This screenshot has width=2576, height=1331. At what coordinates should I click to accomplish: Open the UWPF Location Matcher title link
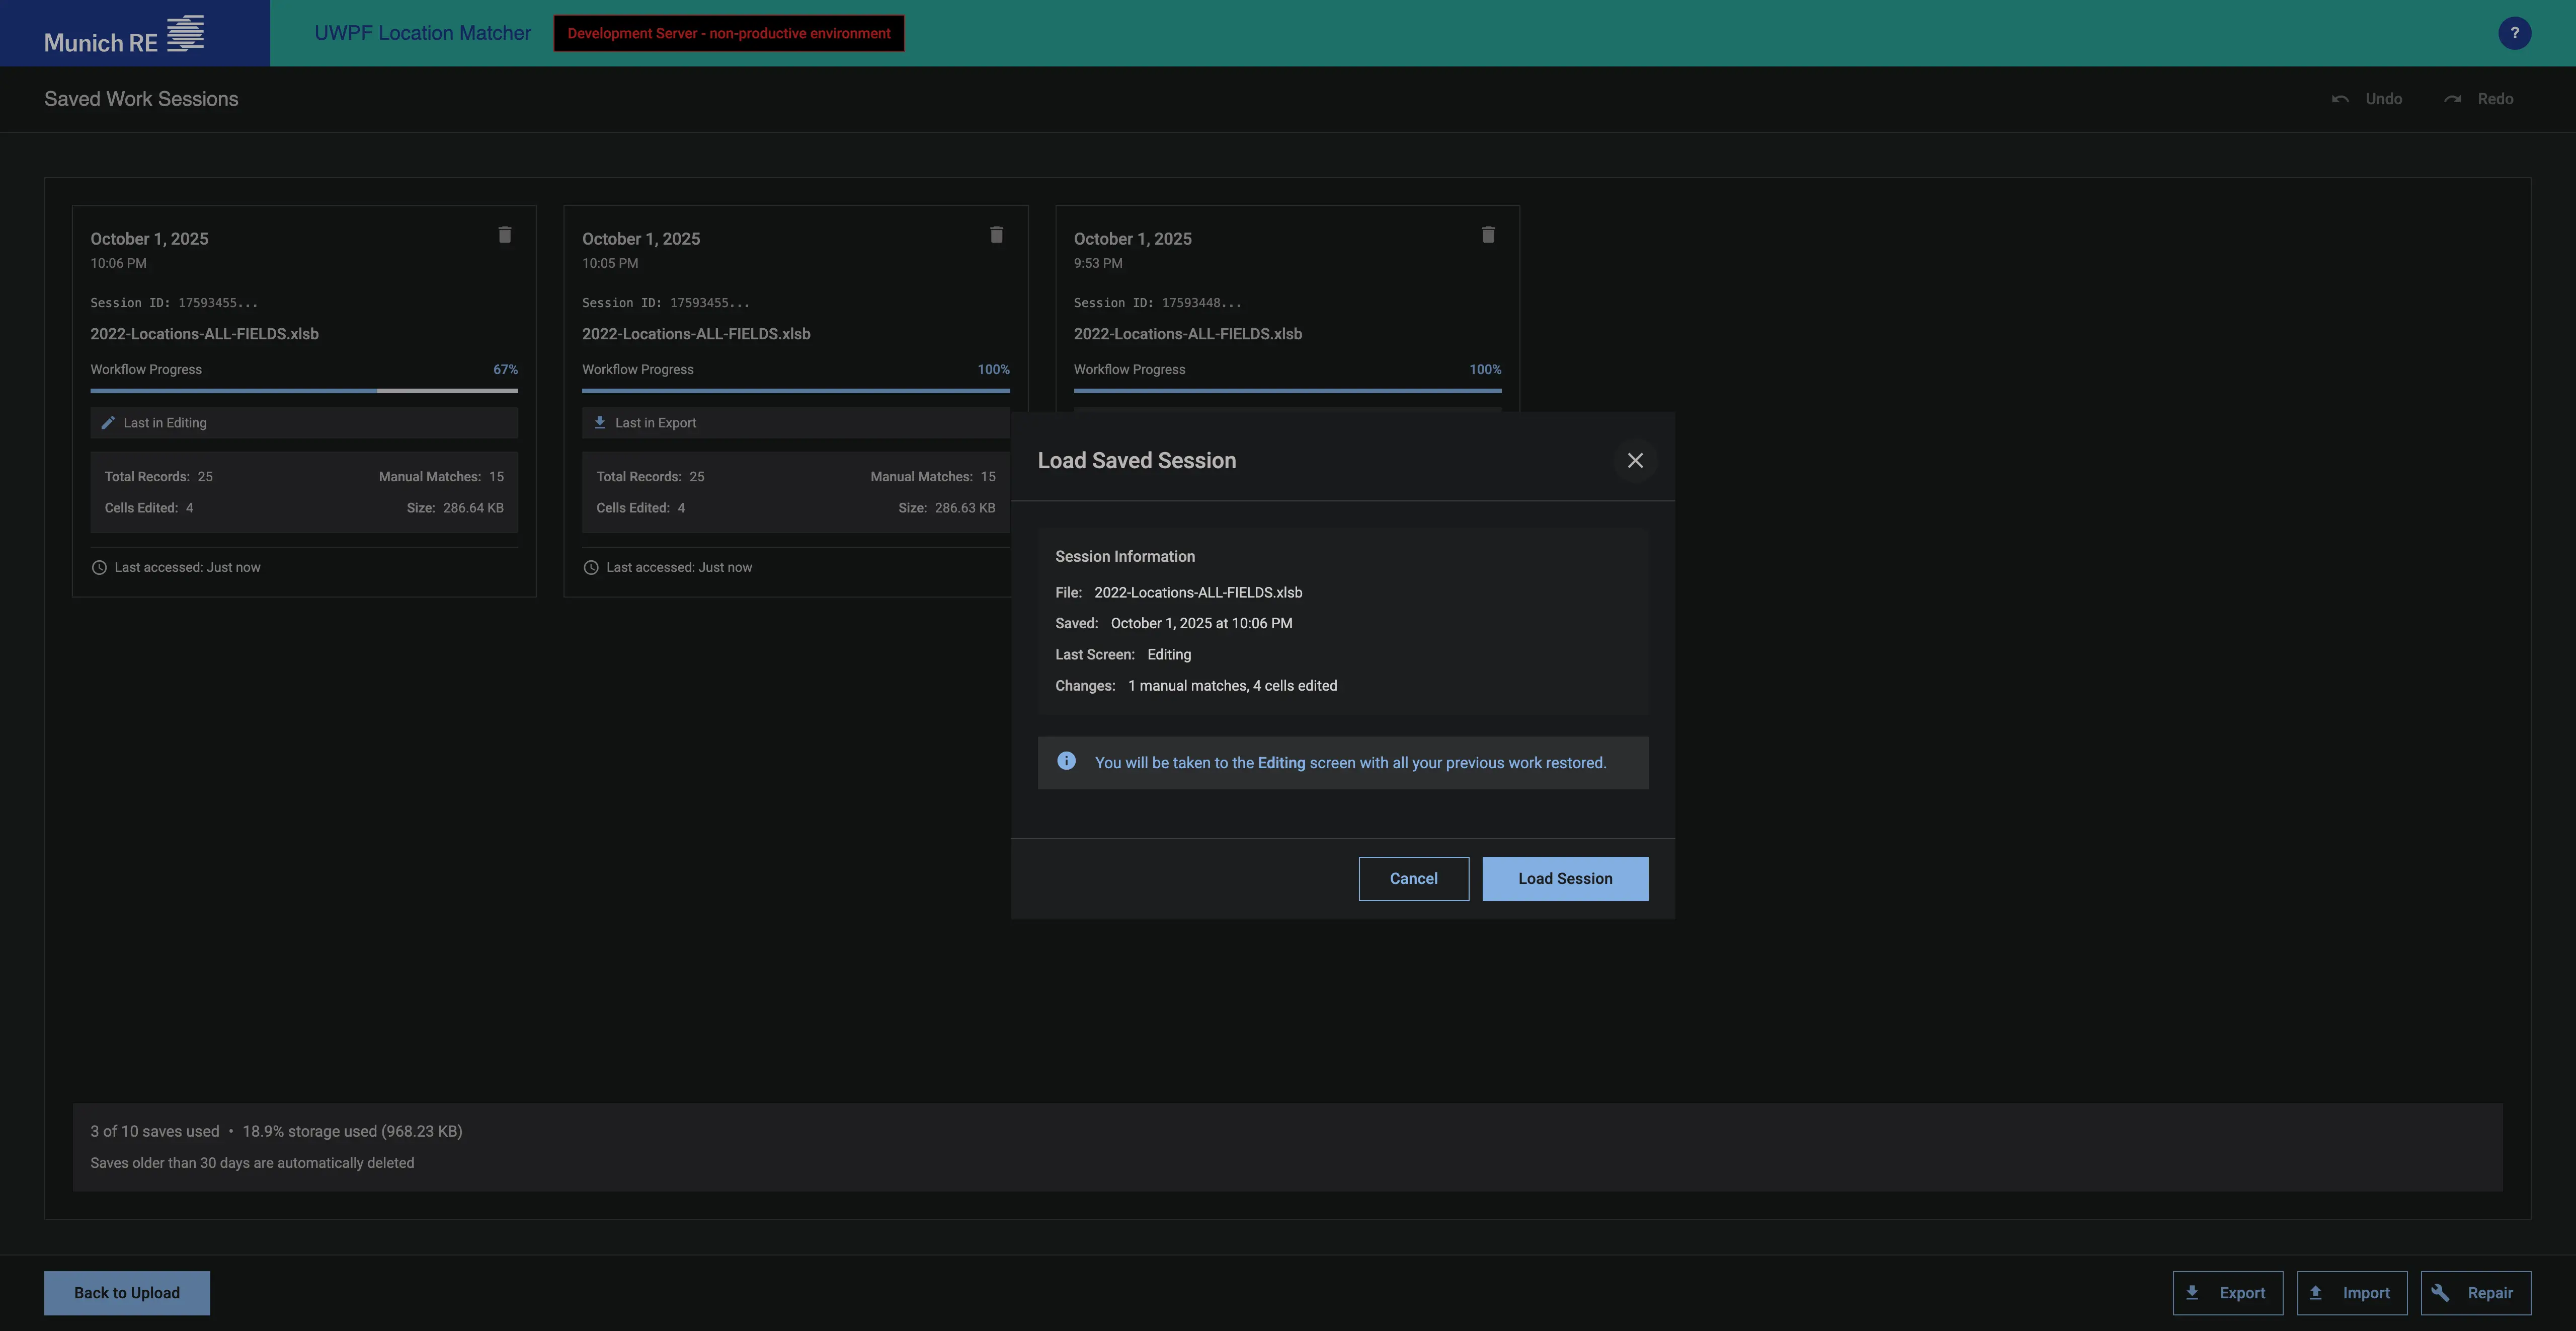(x=422, y=33)
